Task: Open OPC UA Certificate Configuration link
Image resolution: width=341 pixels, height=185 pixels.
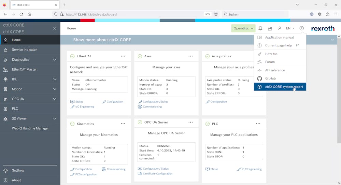Action: 155,173
